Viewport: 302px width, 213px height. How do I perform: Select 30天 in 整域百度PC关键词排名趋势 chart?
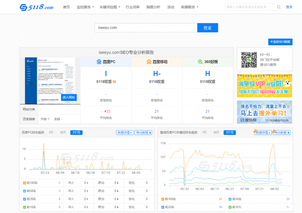point(216,132)
